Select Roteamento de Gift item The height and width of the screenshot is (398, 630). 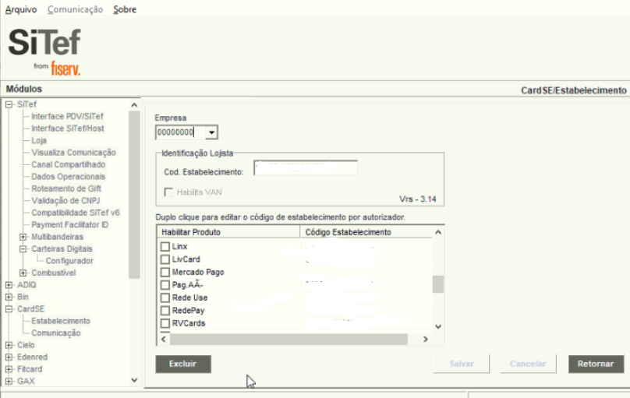click(66, 188)
